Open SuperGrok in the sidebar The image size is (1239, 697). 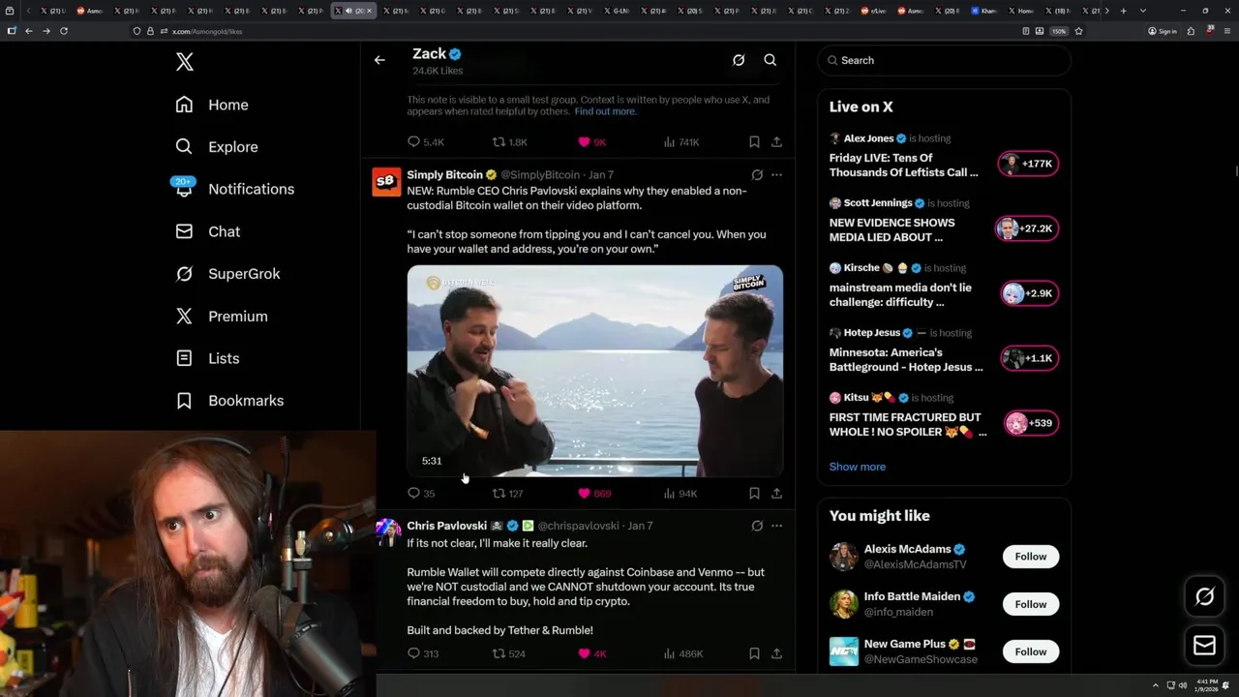click(227, 274)
